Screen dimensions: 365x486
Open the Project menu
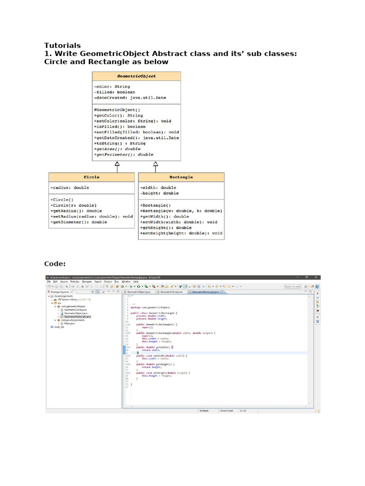point(108,281)
